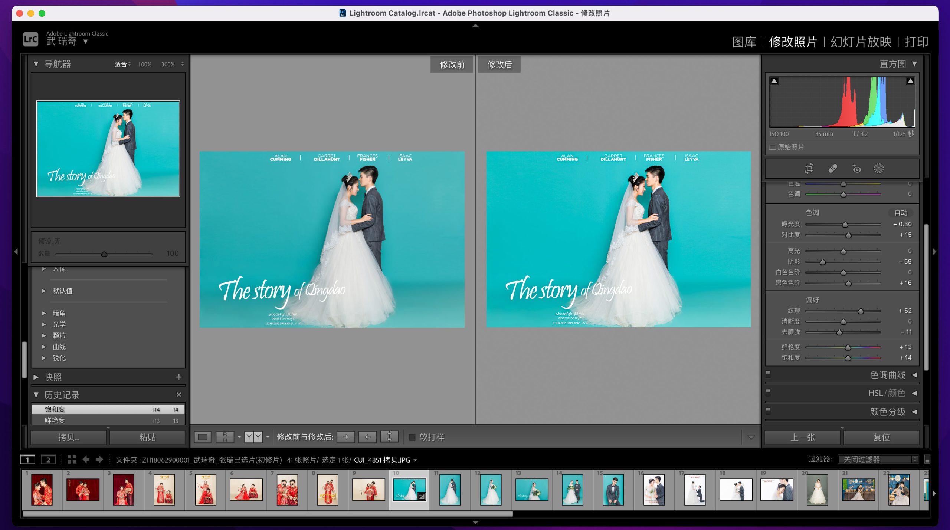Switch to grid view icon in filmstrip bar
Image resolution: width=950 pixels, height=530 pixels.
pyautogui.click(x=72, y=460)
